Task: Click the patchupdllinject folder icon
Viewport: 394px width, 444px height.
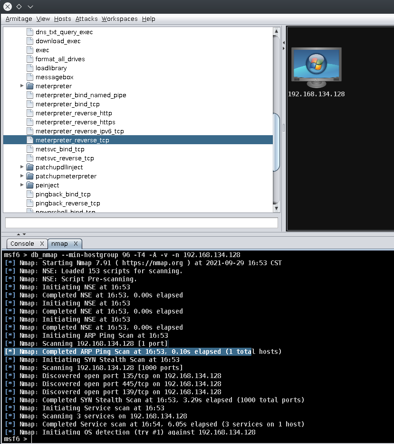Action: point(30,167)
